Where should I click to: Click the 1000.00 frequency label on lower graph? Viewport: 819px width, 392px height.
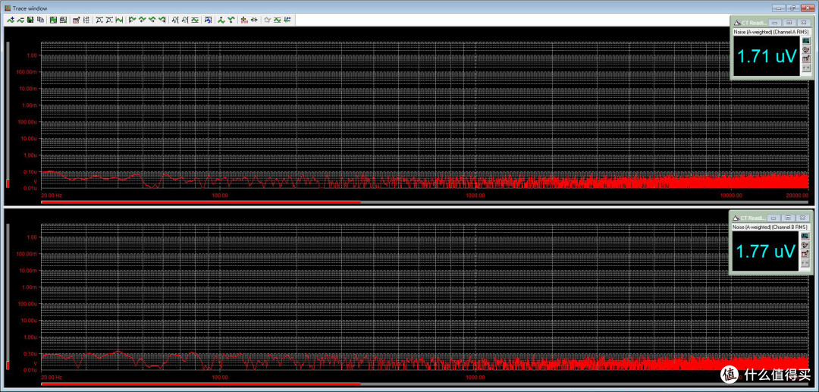pyautogui.click(x=475, y=377)
